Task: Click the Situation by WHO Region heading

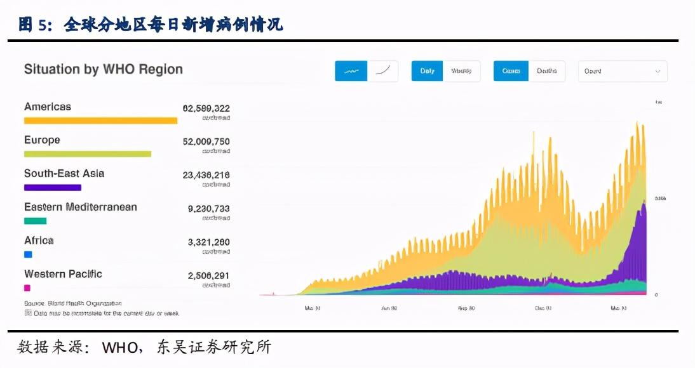Action: (103, 69)
